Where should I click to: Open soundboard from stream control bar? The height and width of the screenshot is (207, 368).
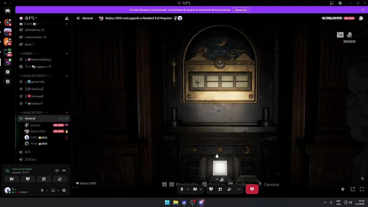[229, 189]
